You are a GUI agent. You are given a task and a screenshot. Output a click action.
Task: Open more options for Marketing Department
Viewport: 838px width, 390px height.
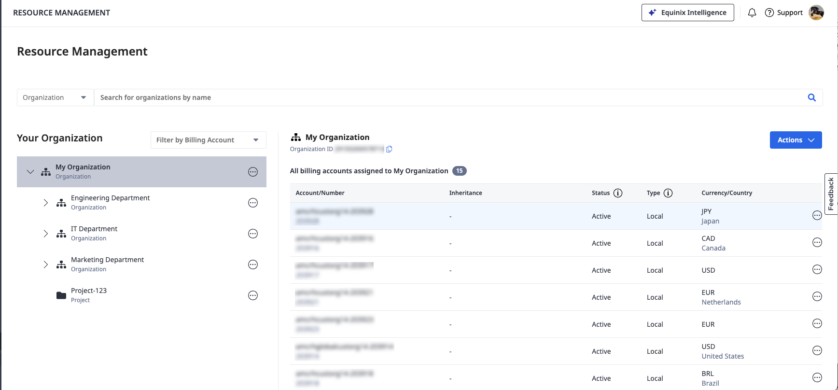coord(252,265)
